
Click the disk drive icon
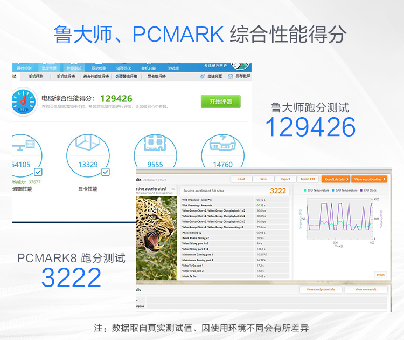click(x=223, y=142)
